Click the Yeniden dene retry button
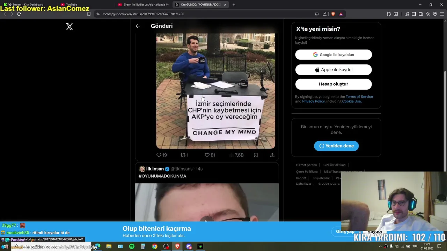The width and height of the screenshot is (447, 251). click(x=336, y=146)
